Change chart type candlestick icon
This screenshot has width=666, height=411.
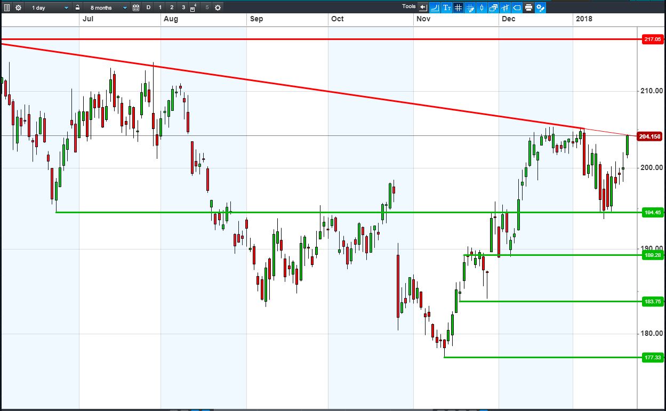click(x=482, y=7)
